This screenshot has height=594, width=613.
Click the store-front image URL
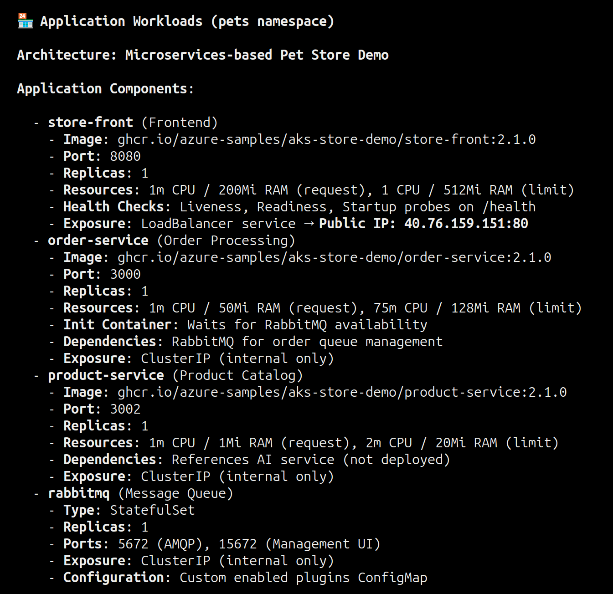point(326,139)
